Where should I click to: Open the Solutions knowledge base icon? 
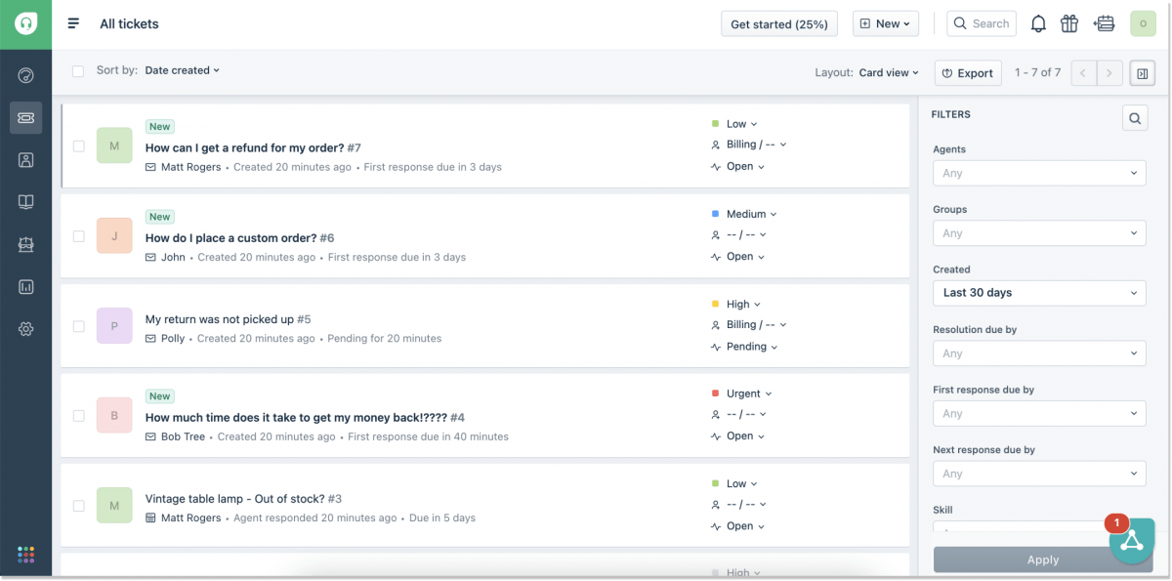25,202
